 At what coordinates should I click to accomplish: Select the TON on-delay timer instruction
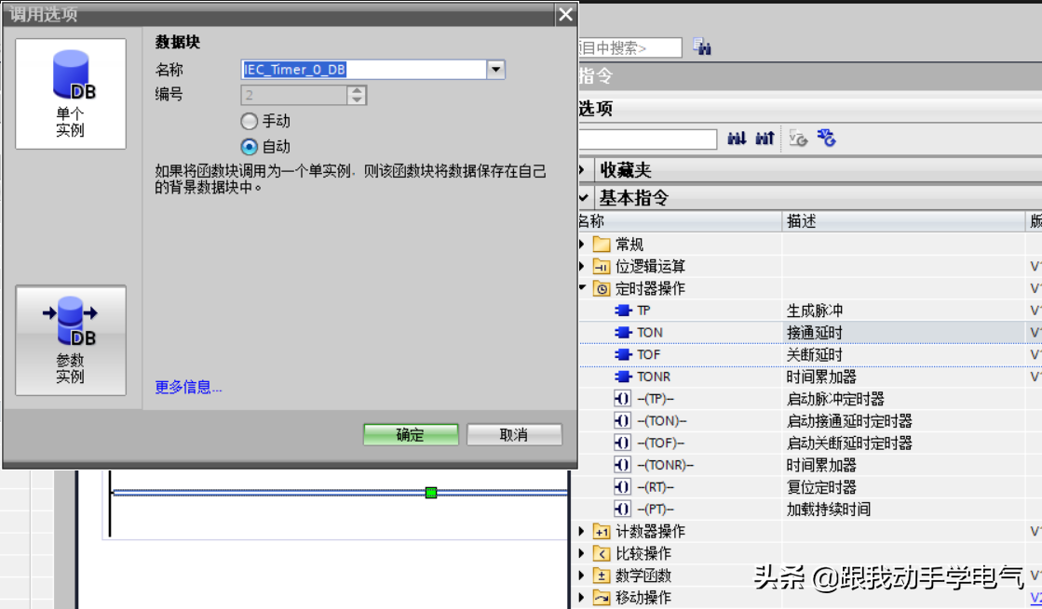coord(649,332)
